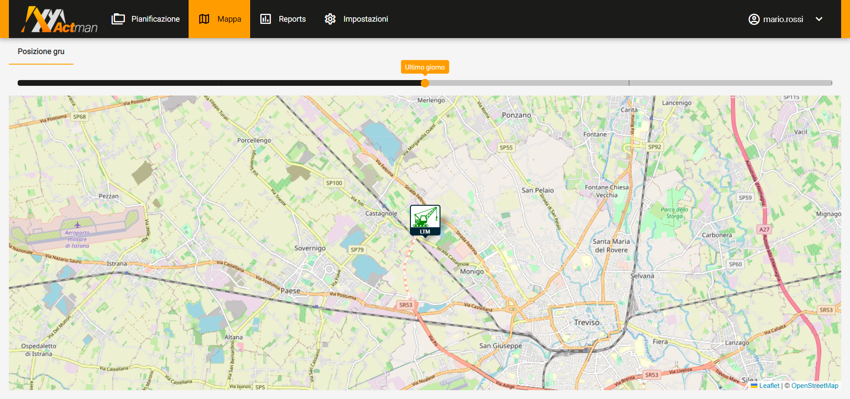Click the Ponzano label on map
The width and height of the screenshot is (850, 399).
pyautogui.click(x=516, y=115)
